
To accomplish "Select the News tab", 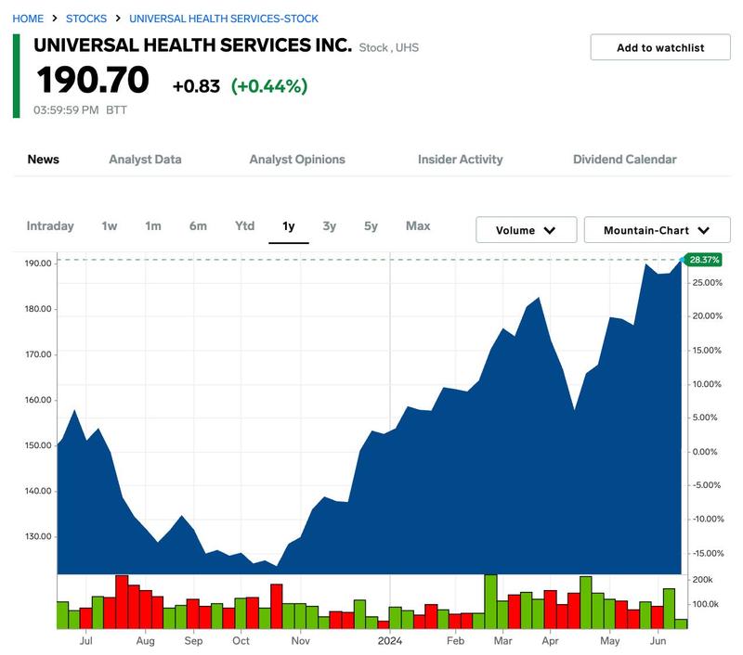I will [43, 160].
